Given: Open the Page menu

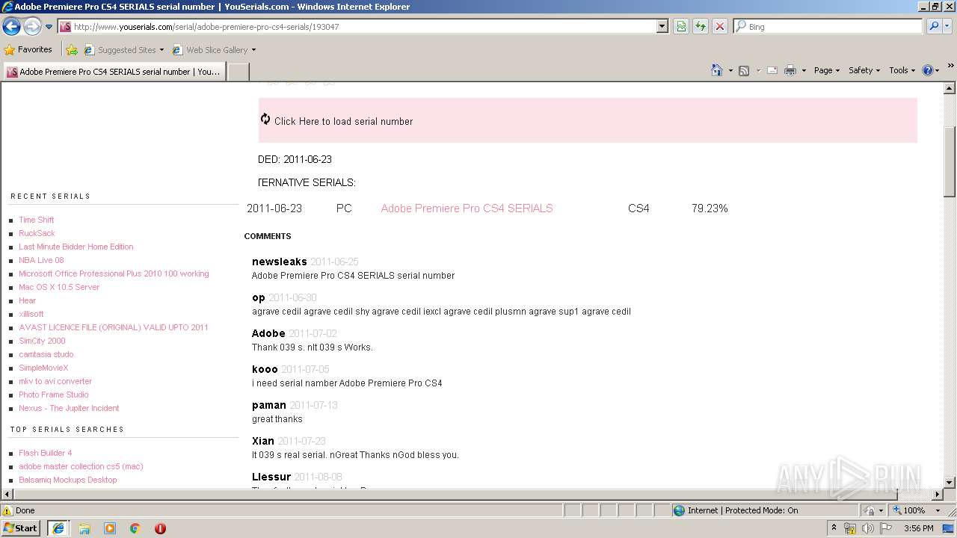Looking at the screenshot, I should coord(826,70).
